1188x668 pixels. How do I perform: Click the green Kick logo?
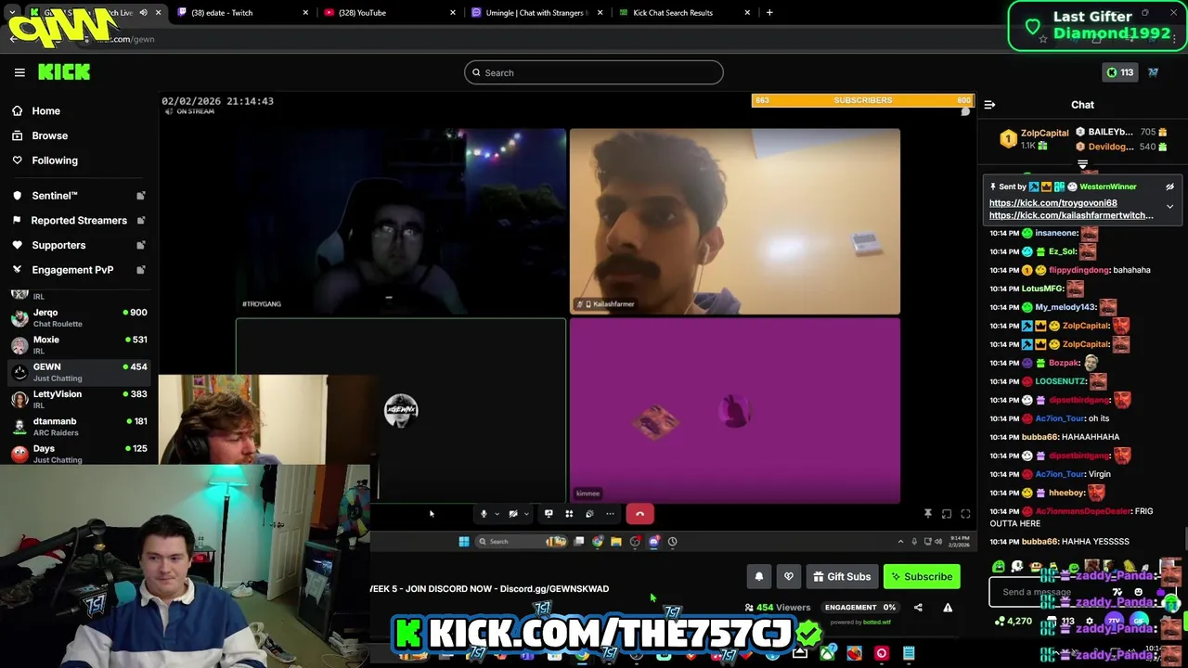pyautogui.click(x=64, y=72)
